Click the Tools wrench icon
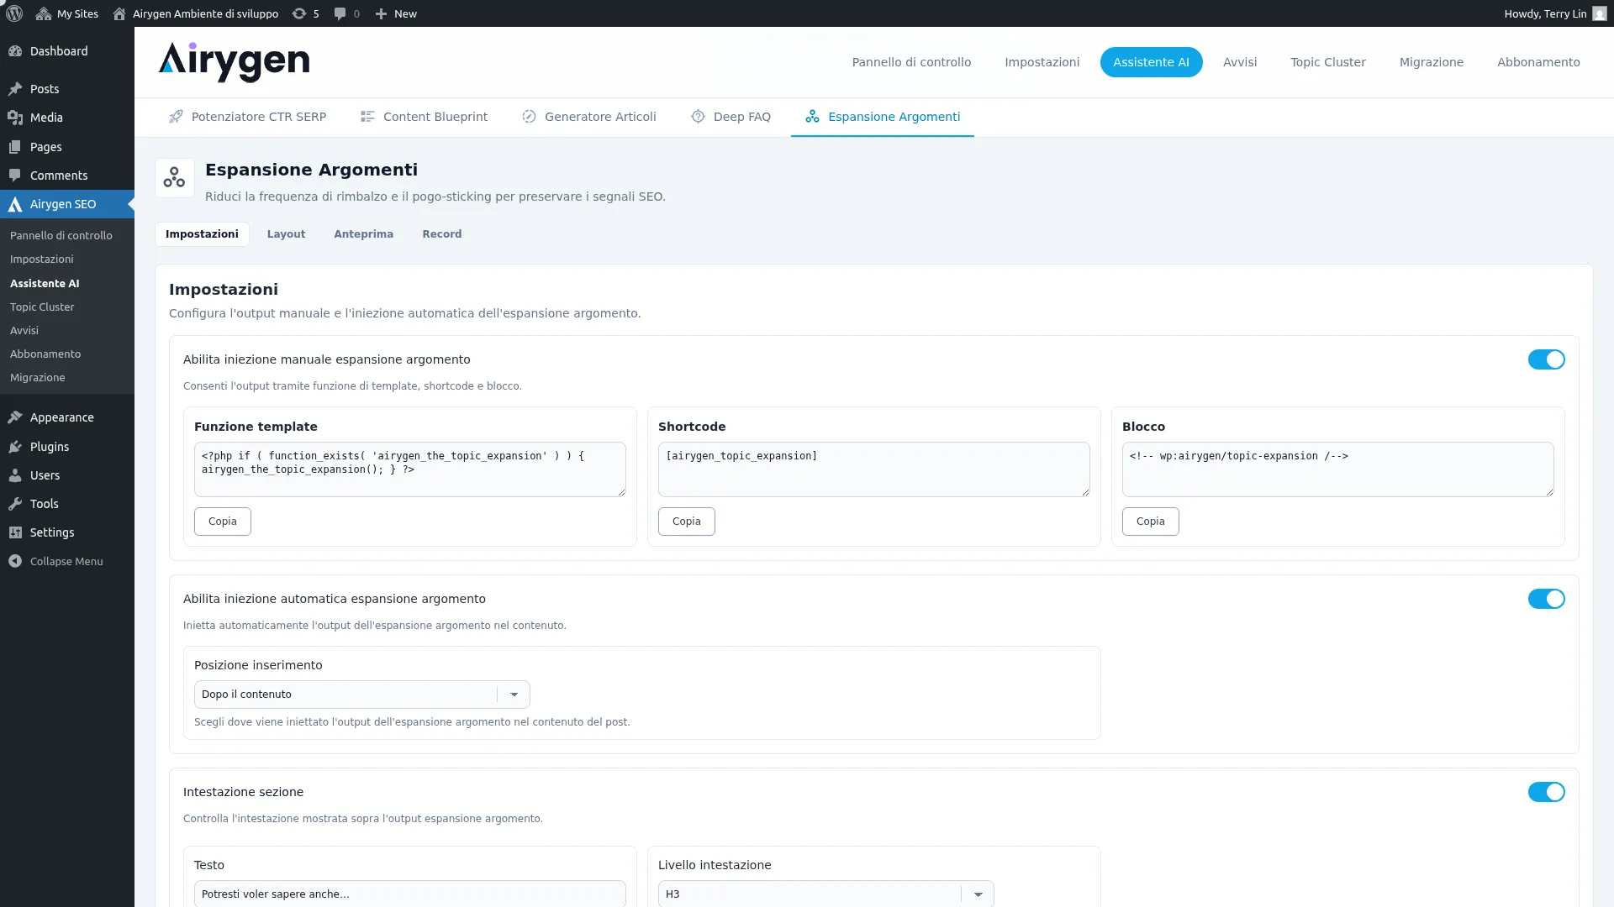Screen dimensions: 1614x907 point(15,504)
